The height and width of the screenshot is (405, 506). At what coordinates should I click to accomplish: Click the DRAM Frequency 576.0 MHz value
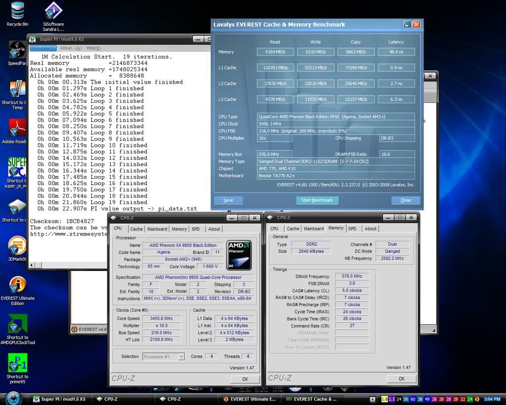352,276
